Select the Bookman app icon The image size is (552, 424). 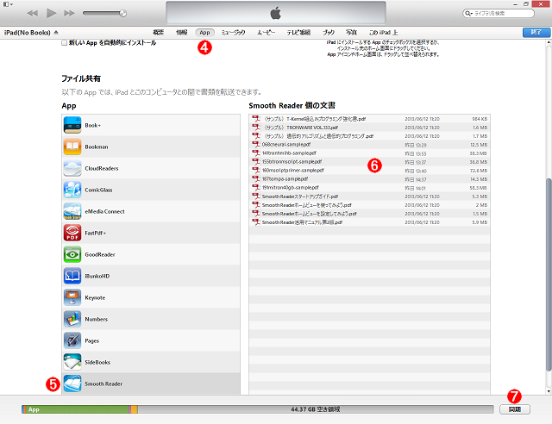(x=72, y=147)
